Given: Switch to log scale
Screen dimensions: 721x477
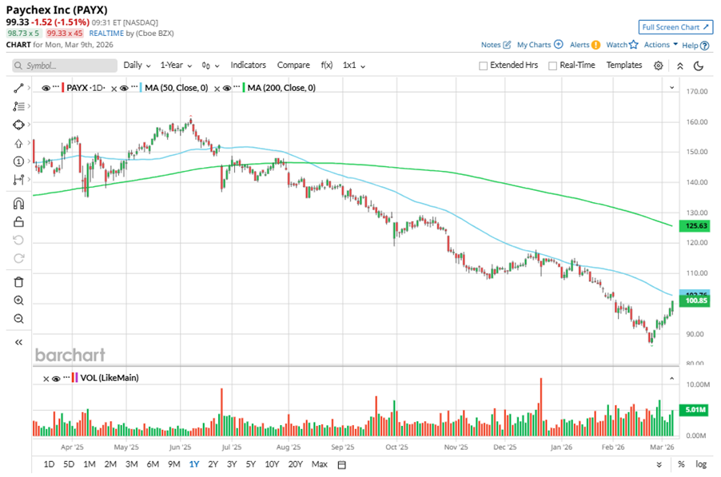Looking at the screenshot, I should [701, 464].
